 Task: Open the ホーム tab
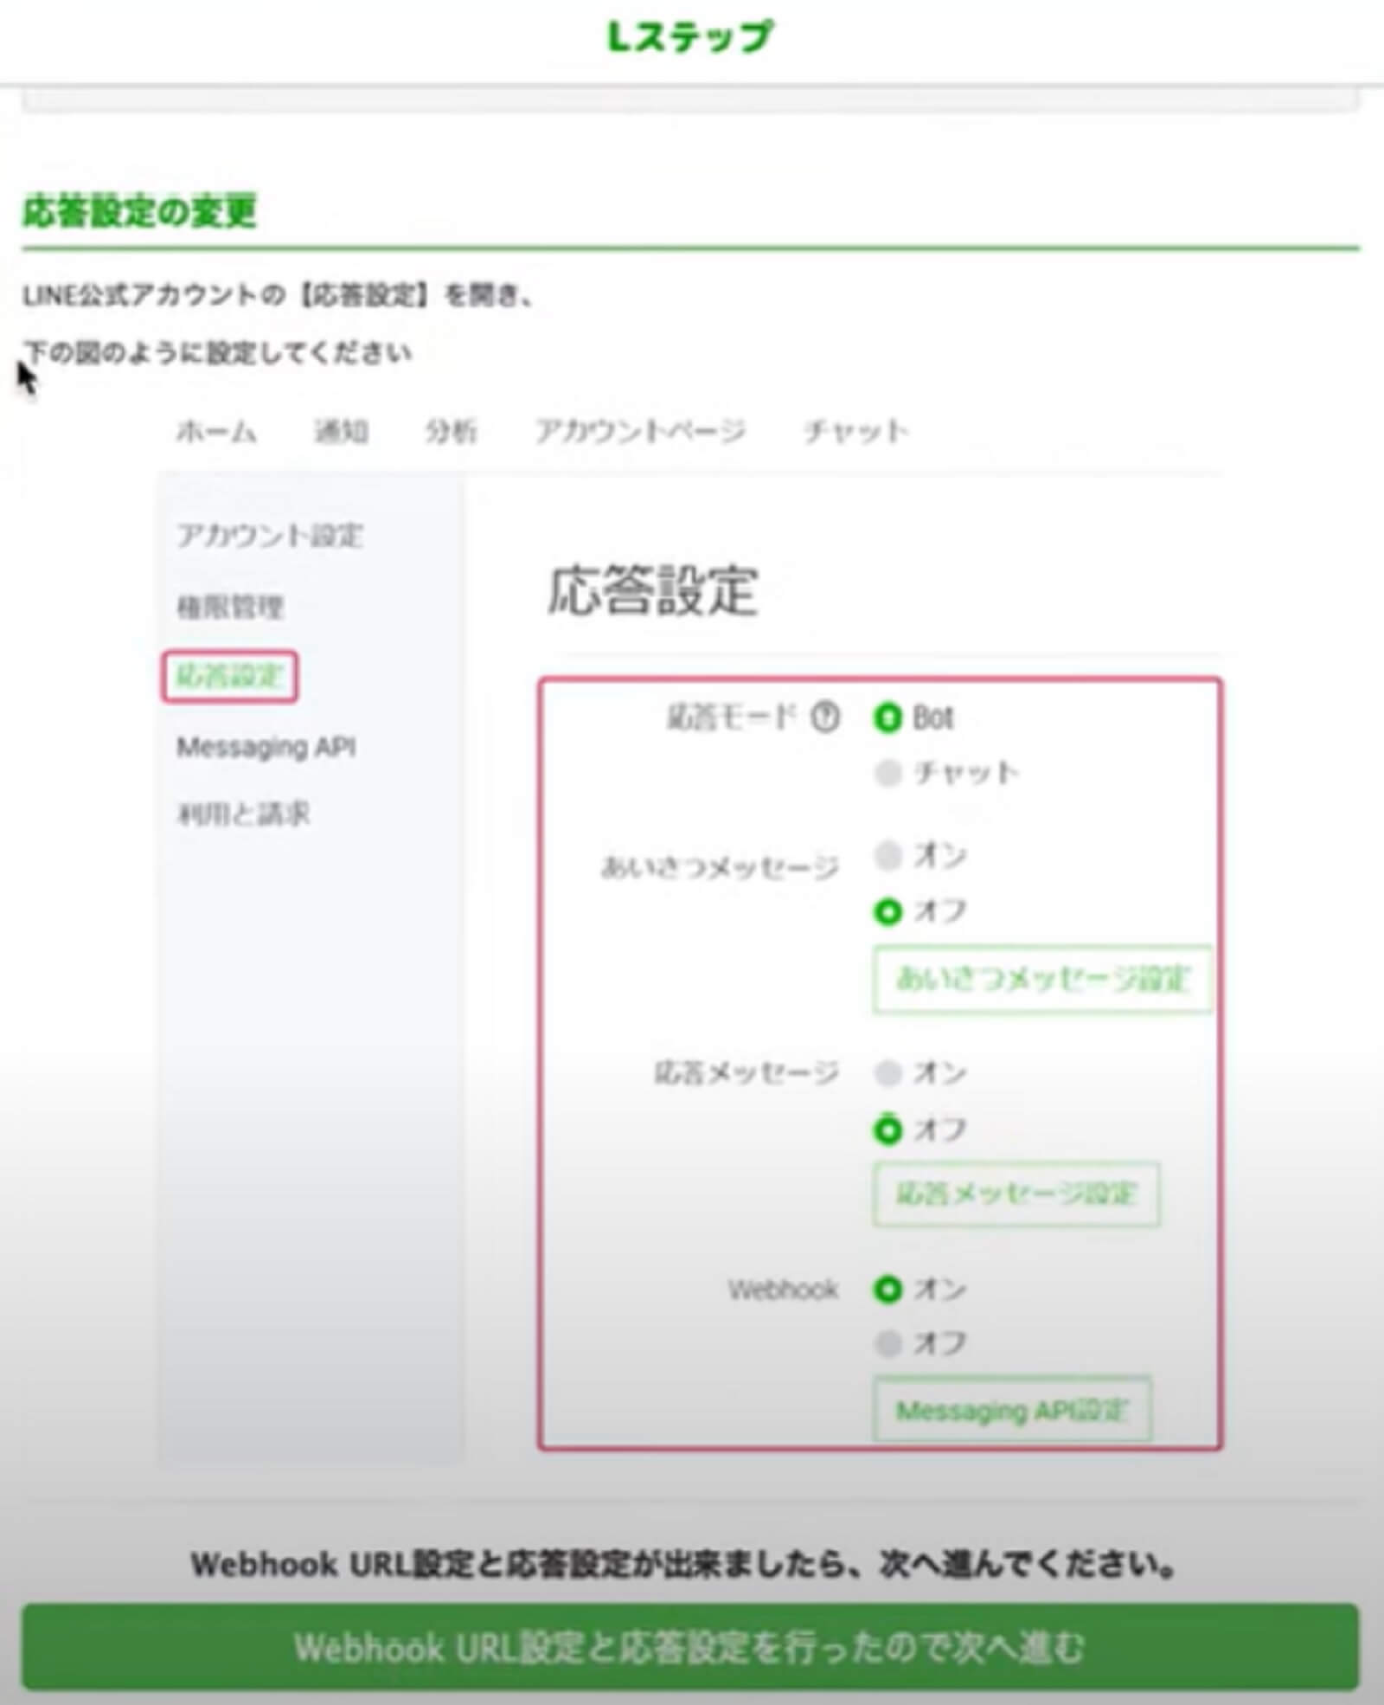(x=216, y=430)
